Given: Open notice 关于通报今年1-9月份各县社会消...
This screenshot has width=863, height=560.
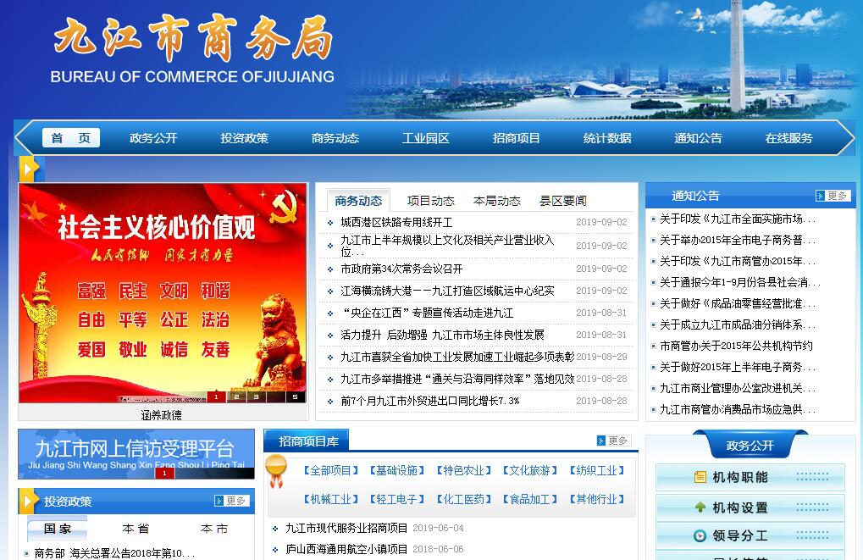Looking at the screenshot, I should (x=739, y=282).
